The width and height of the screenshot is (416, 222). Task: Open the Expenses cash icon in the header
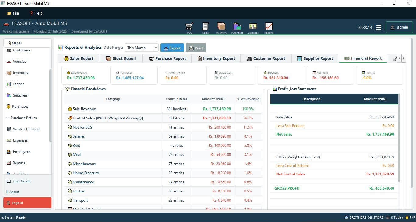point(253,26)
